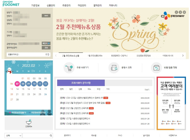This screenshot has width=190, height=140.
Task: Click the SMS button
Action: click(x=46, y=16)
